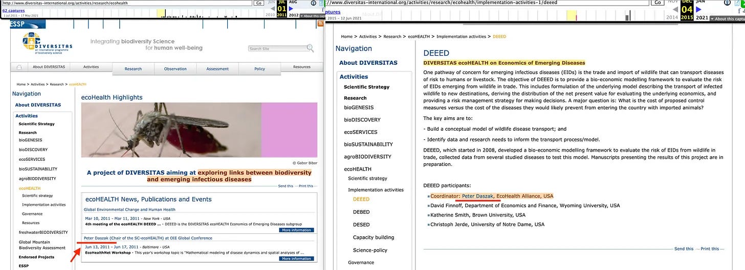Open Resources under ecoHEALTH in the sidebar
745x270 pixels.
click(x=31, y=223)
